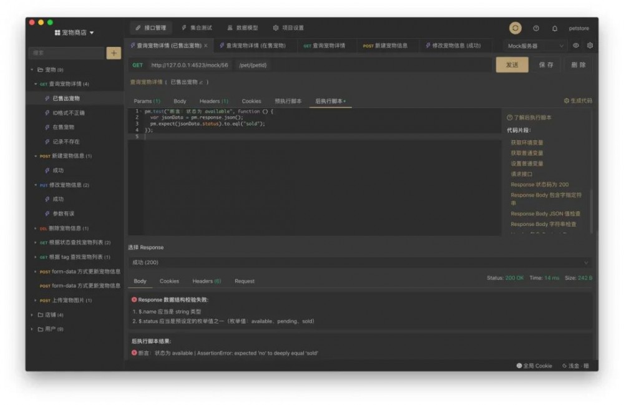The width and height of the screenshot is (624, 405).
Task: Click the 发送 send button
Action: [512, 65]
